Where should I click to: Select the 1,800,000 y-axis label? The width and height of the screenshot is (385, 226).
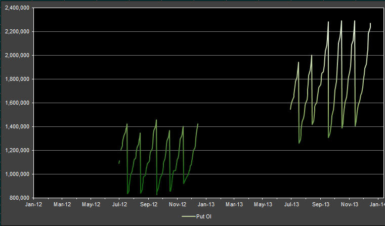(x=17, y=79)
